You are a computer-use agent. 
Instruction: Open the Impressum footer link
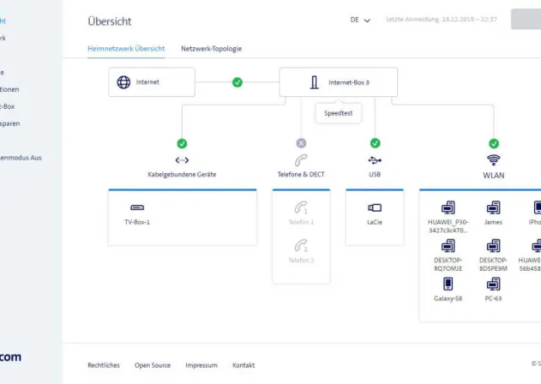tap(201, 365)
